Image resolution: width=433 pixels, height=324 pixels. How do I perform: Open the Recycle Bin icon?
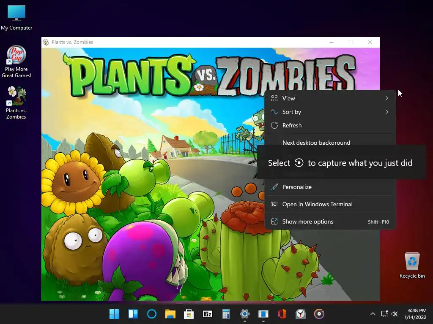[412, 265]
